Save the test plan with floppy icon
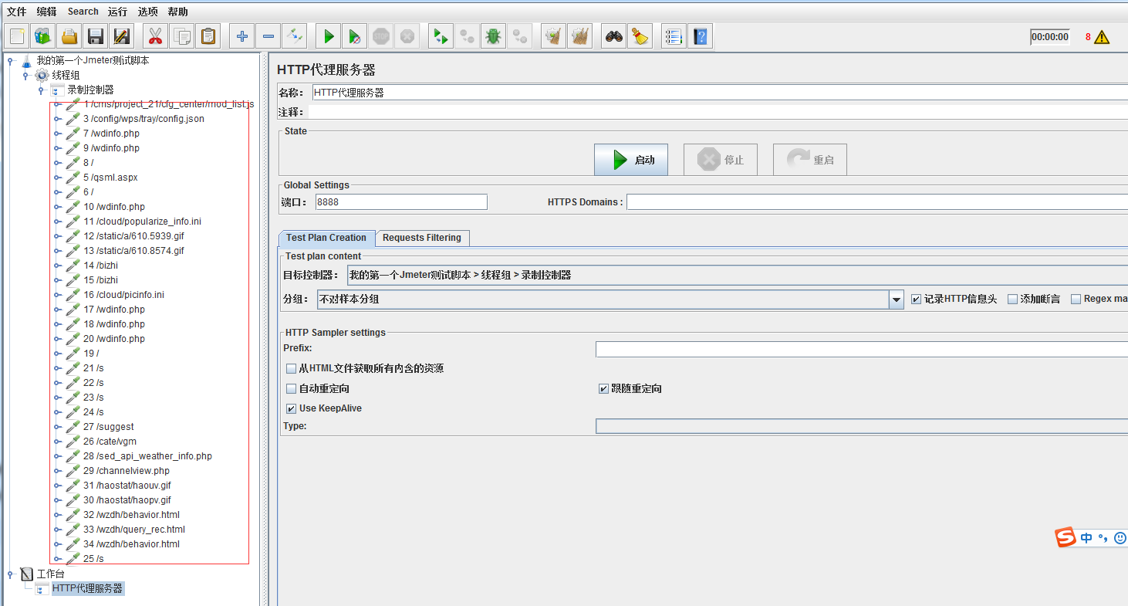This screenshot has height=606, width=1128. click(x=96, y=36)
